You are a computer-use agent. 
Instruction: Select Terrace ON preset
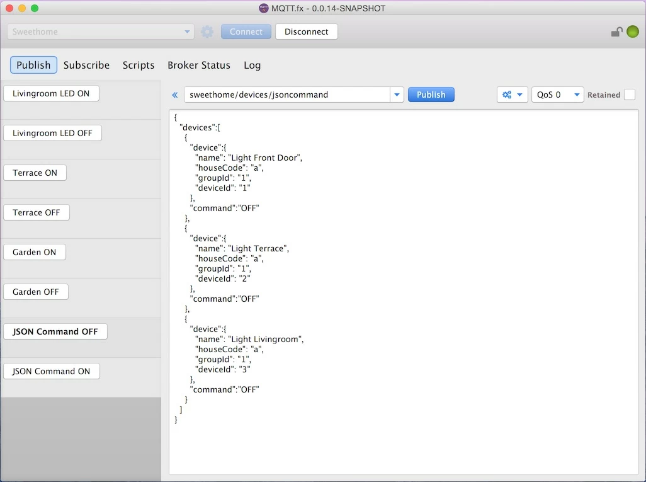[x=35, y=173]
